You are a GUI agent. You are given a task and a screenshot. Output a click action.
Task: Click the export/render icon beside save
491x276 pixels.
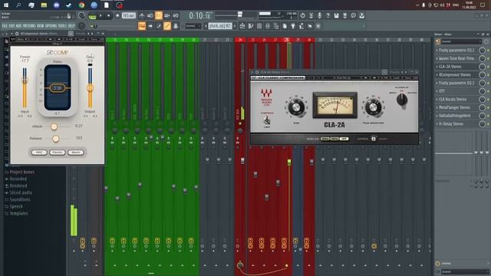click(x=344, y=15)
